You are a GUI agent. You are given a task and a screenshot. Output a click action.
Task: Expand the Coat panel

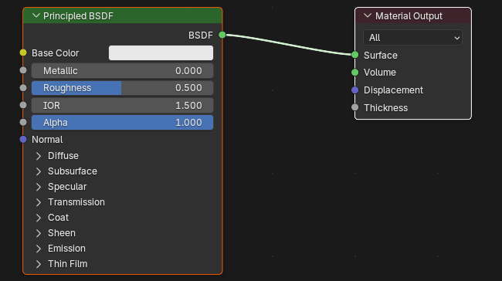(x=39, y=218)
